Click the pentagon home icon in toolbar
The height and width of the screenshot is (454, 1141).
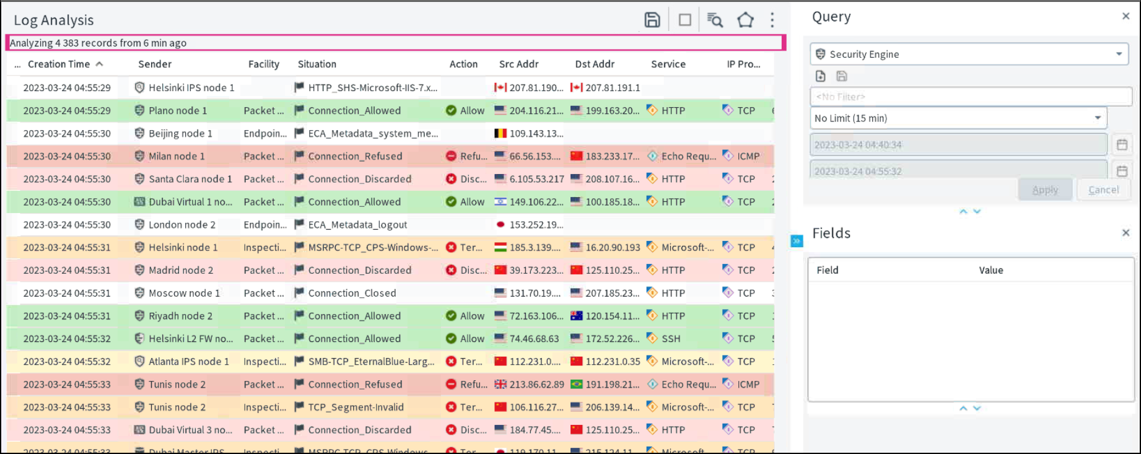745,20
